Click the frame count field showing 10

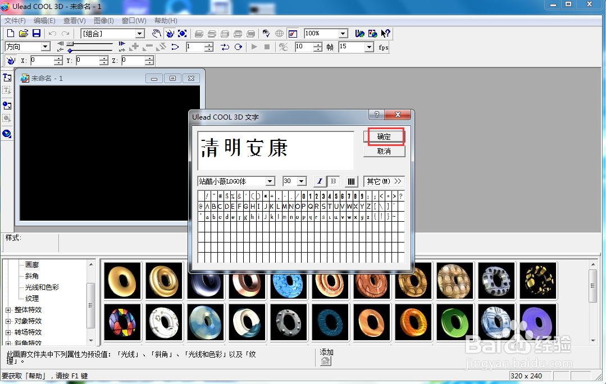pyautogui.click(x=304, y=47)
